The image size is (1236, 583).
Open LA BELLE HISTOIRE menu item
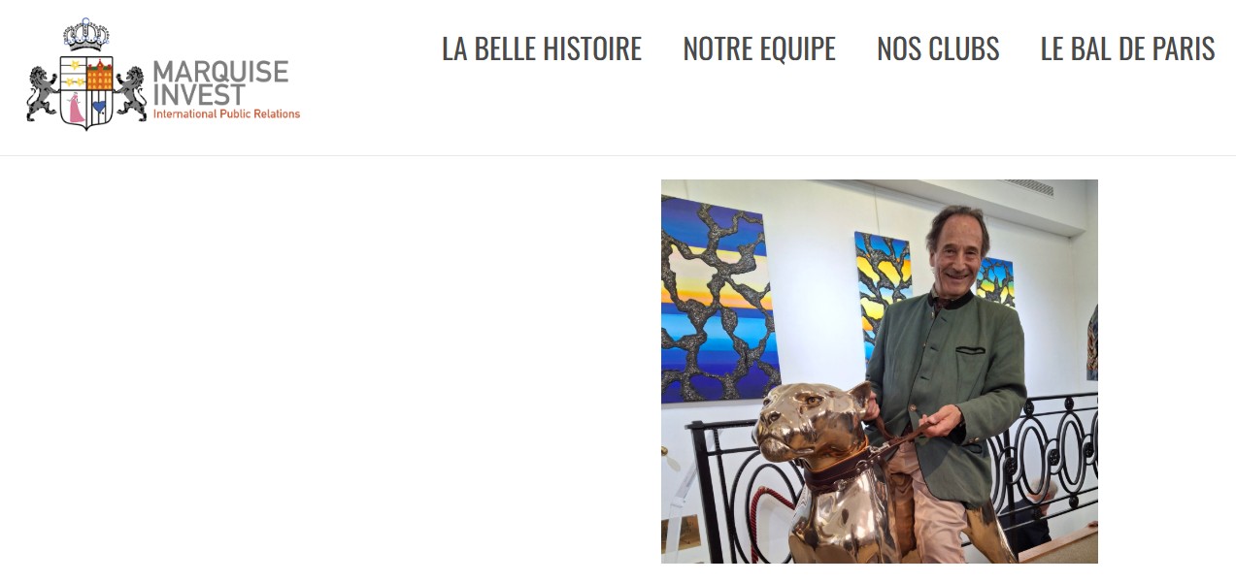pyautogui.click(x=542, y=49)
